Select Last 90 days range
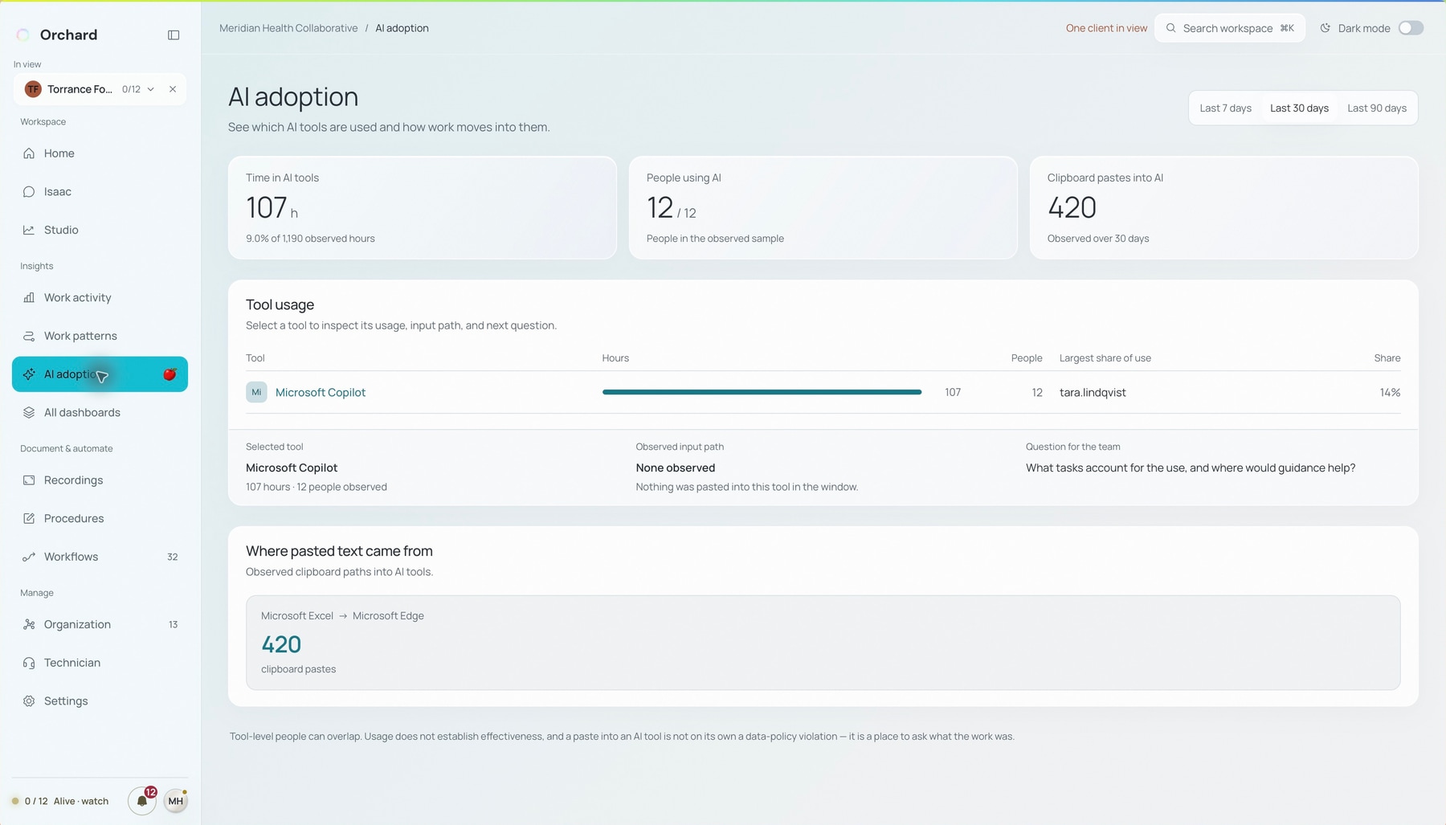The image size is (1446, 825). point(1376,108)
